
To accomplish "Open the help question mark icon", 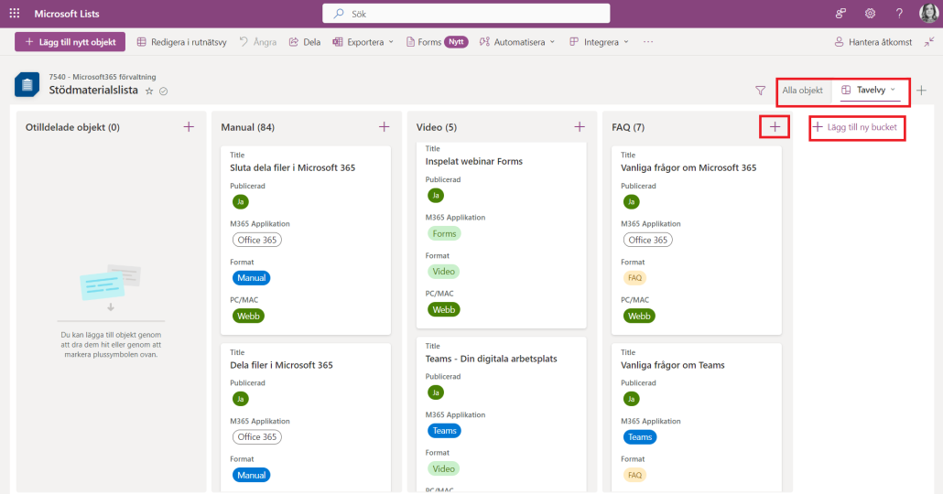I will tap(899, 13).
